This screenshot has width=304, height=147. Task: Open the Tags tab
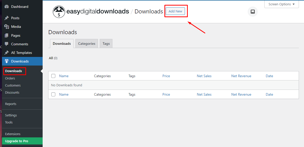pos(106,44)
